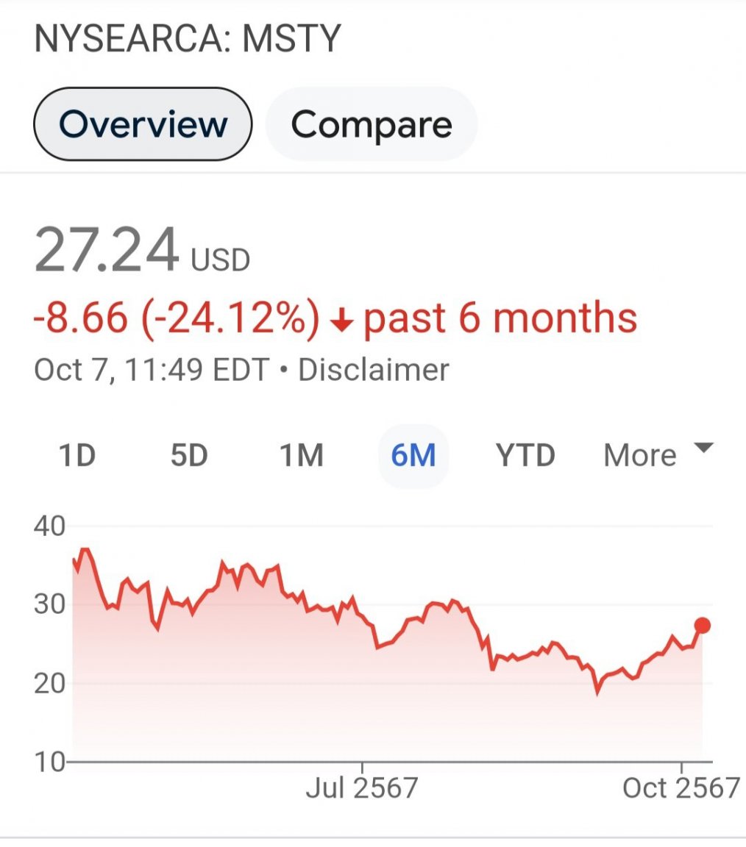
Task: Click the 27.24 USD price figure
Action: (142, 251)
